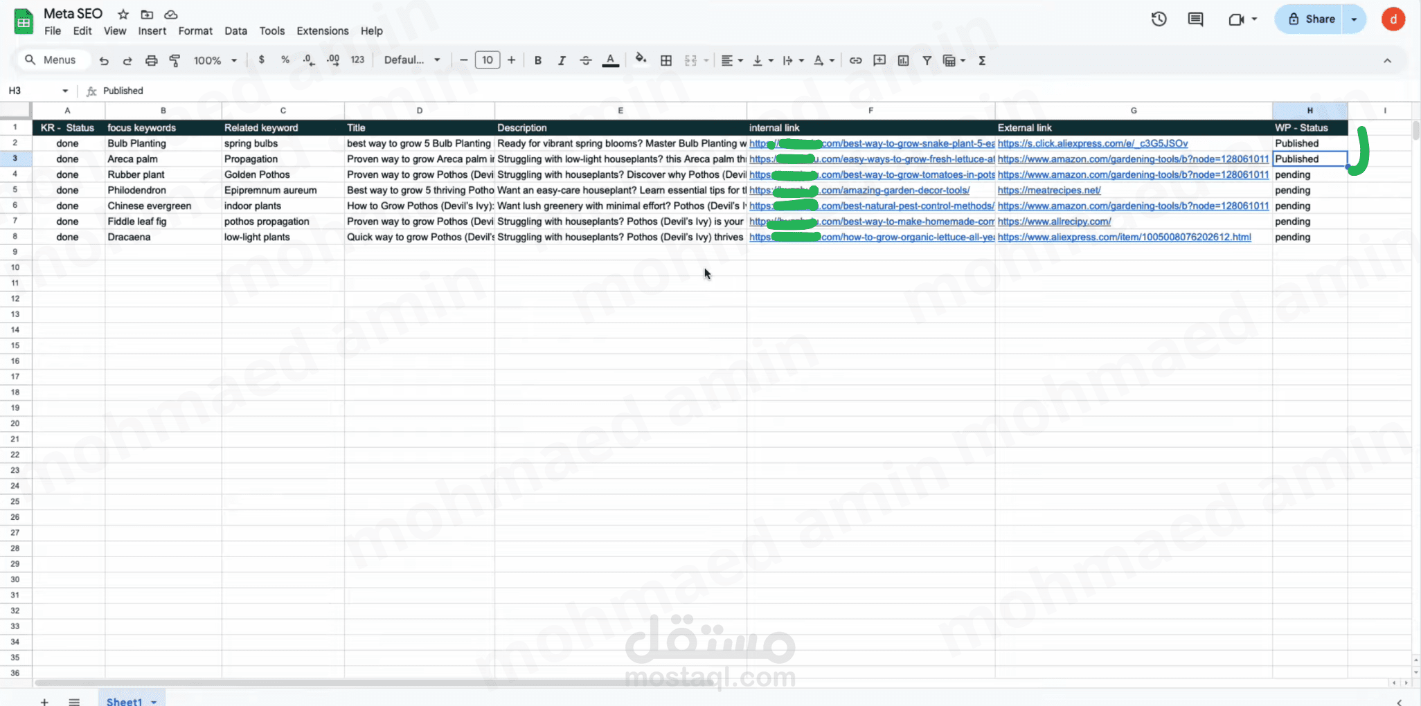The width and height of the screenshot is (1421, 706).
Task: Select column H header
Action: tap(1310, 110)
